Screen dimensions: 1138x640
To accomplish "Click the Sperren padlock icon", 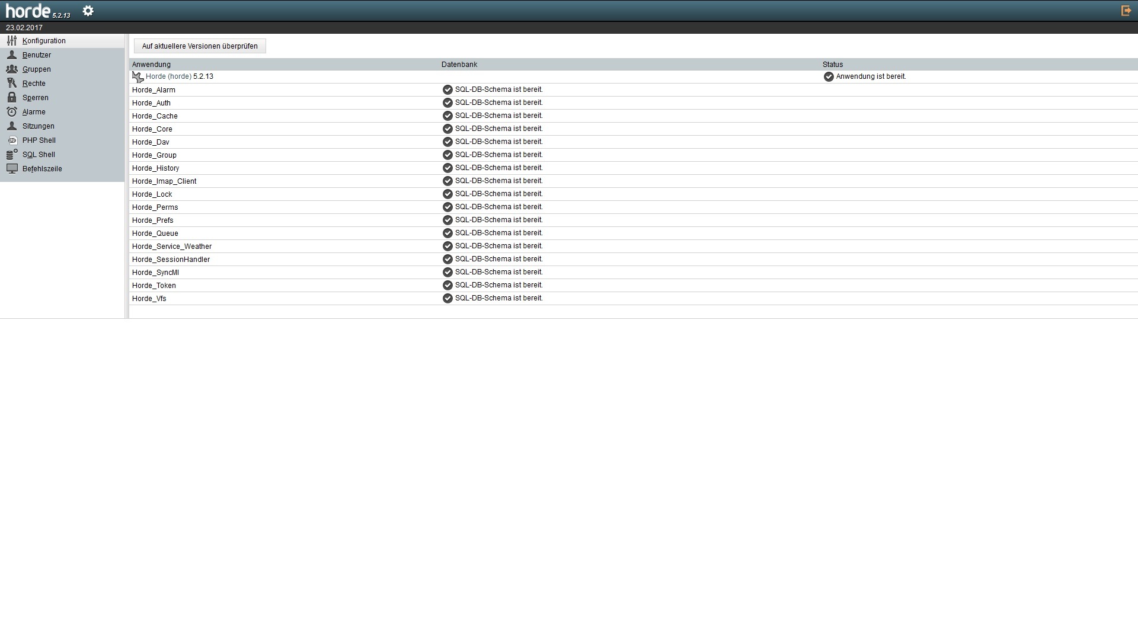I will (x=12, y=97).
